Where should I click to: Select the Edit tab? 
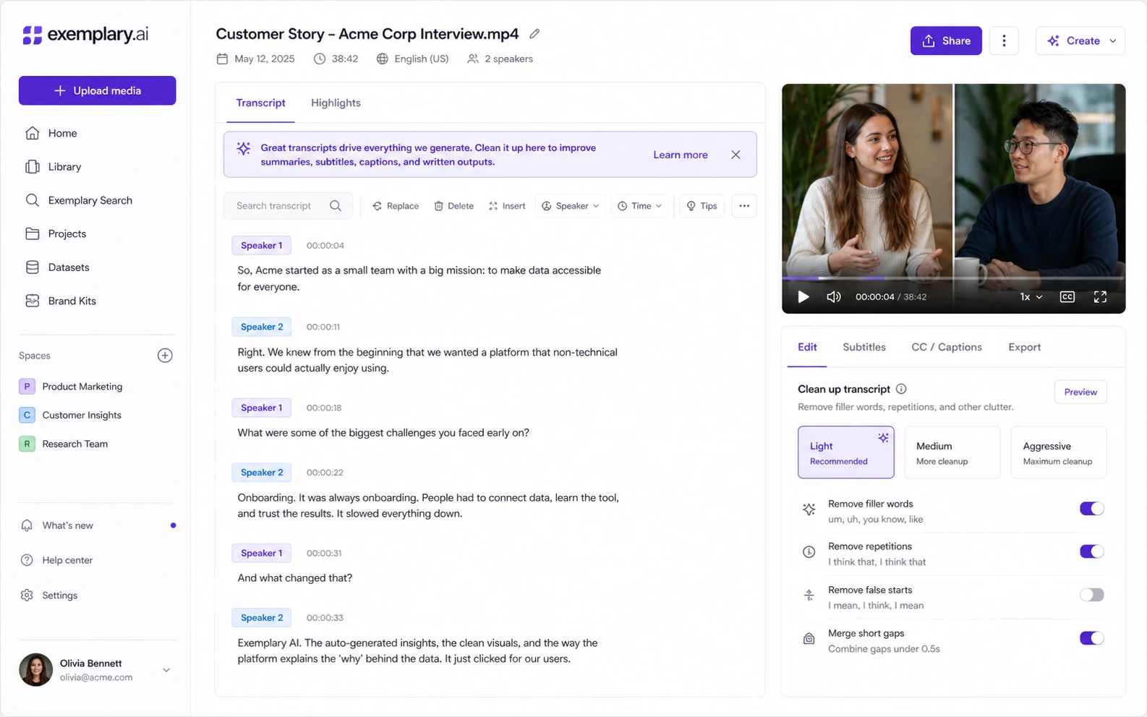807,347
